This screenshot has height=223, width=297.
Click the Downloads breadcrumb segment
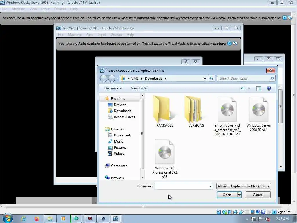pos(154,78)
